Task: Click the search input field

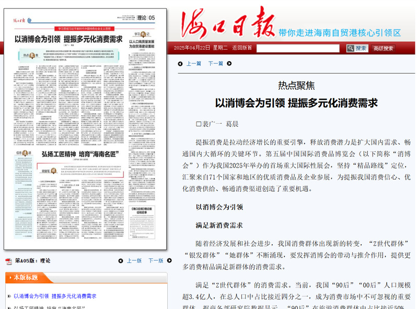Action: [298, 48]
